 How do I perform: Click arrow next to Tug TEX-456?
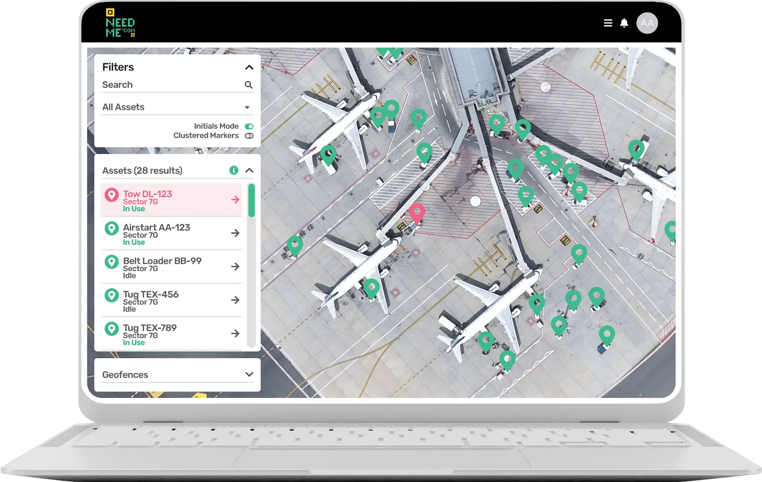coord(235,300)
